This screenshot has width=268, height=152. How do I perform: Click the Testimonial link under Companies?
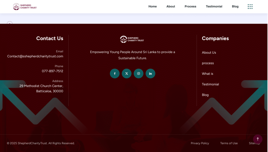click(210, 84)
